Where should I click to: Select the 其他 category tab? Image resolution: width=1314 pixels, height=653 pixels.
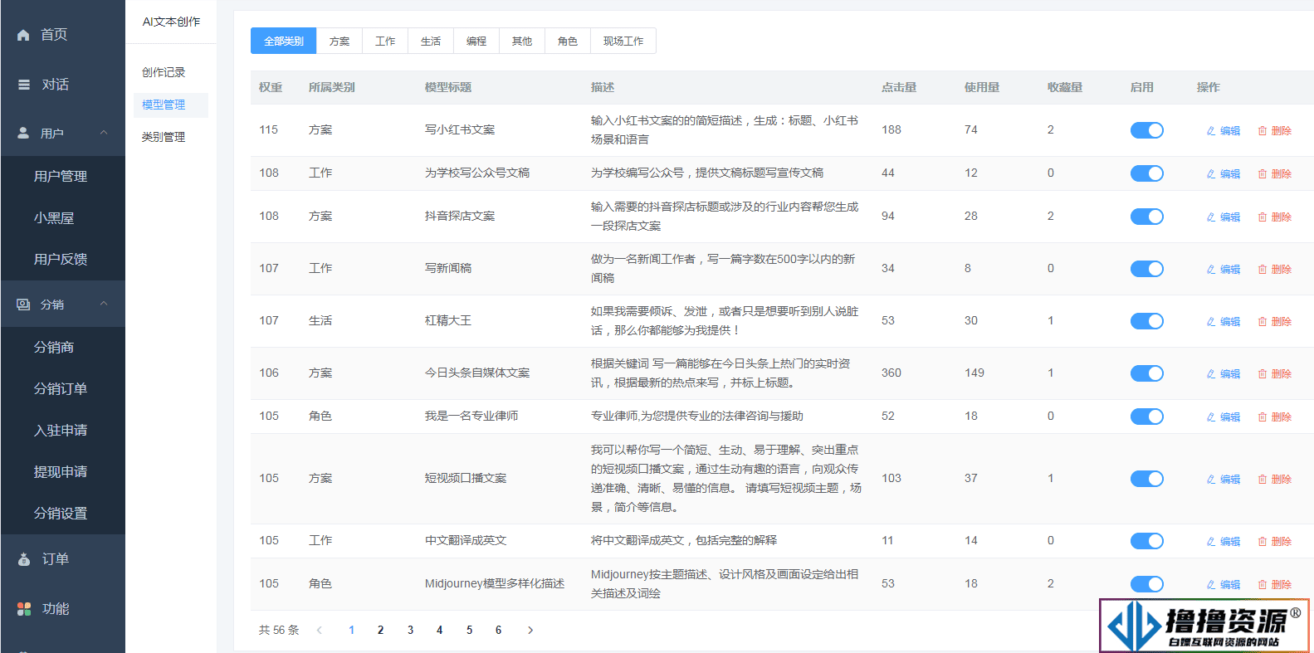coord(522,41)
